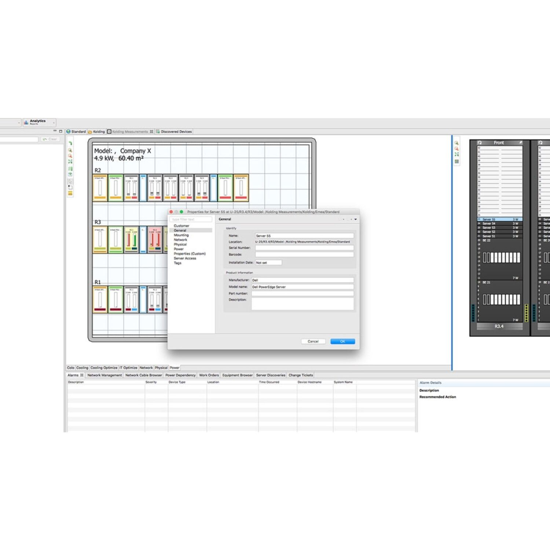Click the Name field containing Server 55
Image resolution: width=550 pixels, height=550 pixels.
click(304, 236)
